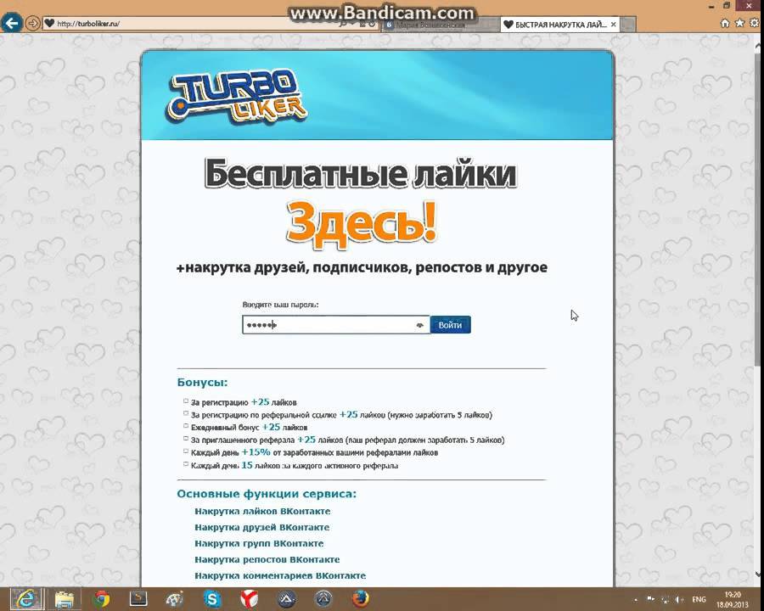Click the Основные функции сервиса: heading
This screenshot has width=764, height=611.
tap(267, 494)
